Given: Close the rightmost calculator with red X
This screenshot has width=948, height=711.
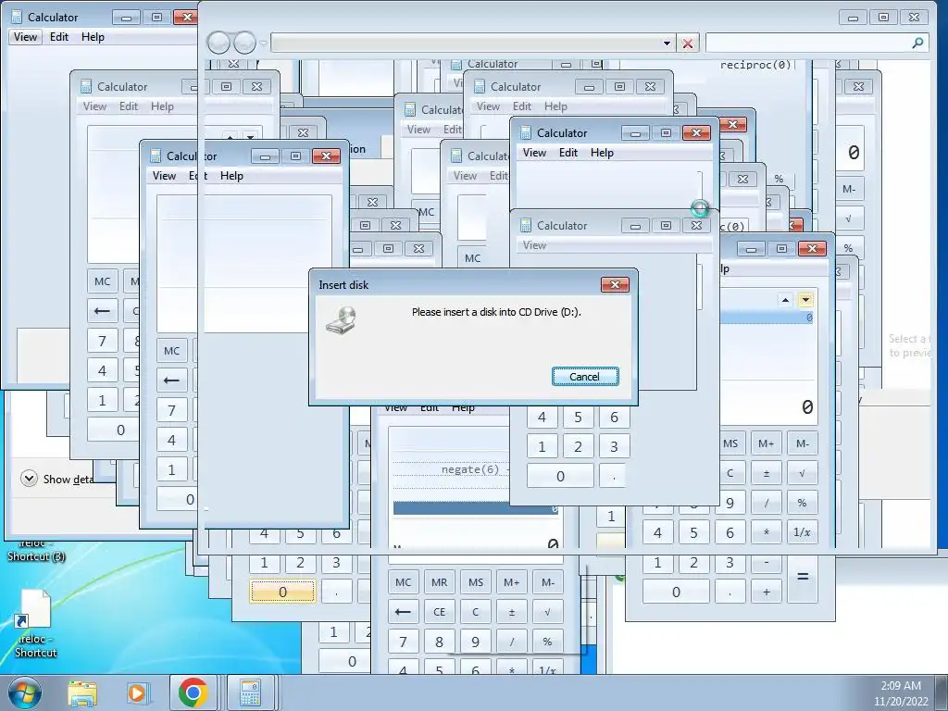Looking at the screenshot, I should point(812,248).
